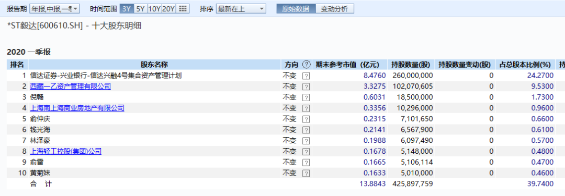Viewport: 565px width, 196px height.
Task: Select the 20Y time range
Action: [x=168, y=9]
